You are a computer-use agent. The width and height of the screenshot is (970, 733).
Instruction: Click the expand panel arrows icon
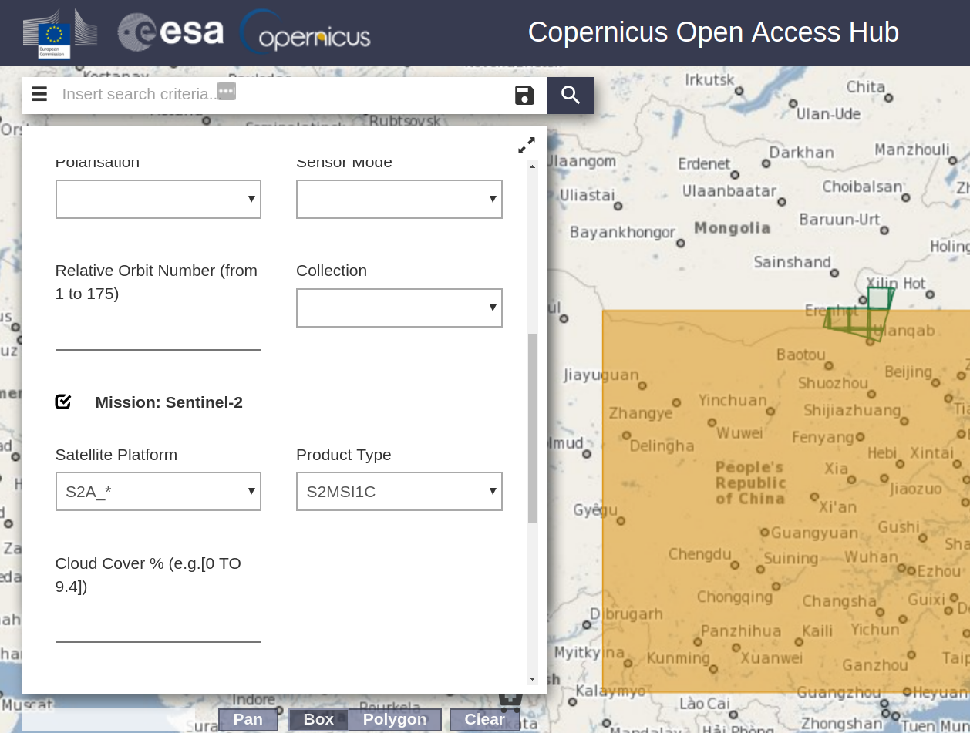[527, 146]
